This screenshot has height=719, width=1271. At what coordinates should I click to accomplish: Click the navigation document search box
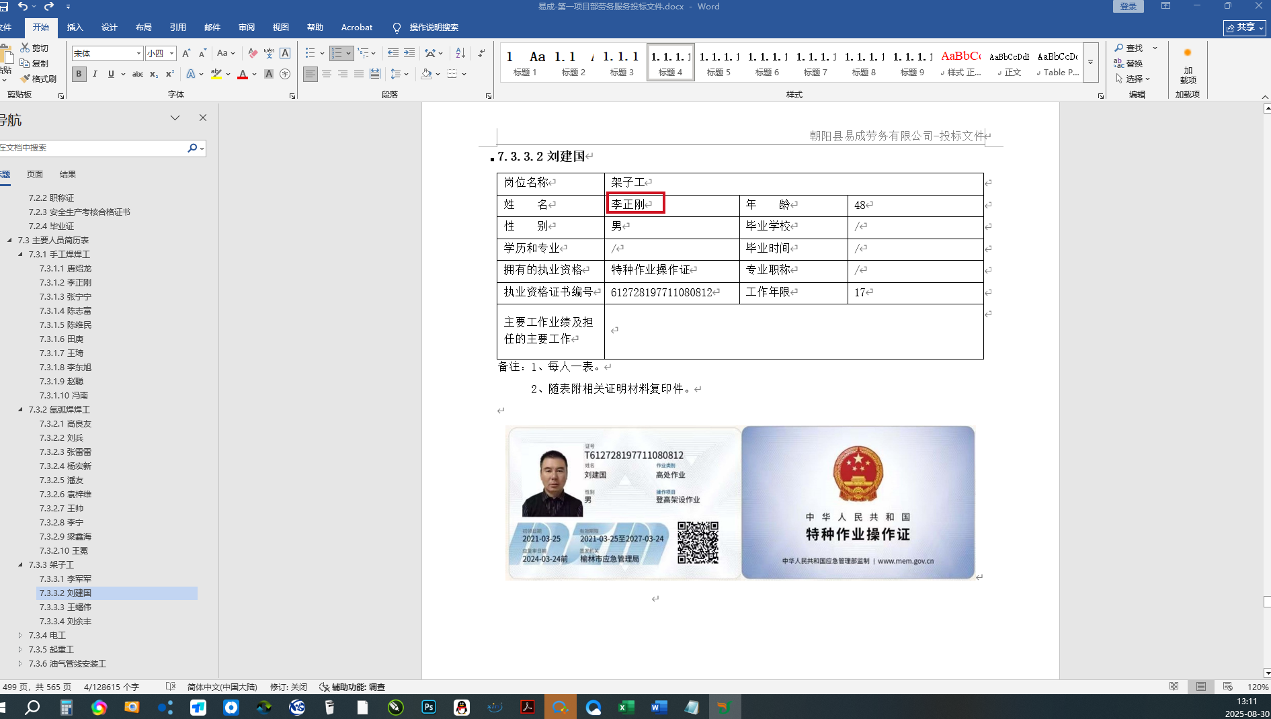93,148
